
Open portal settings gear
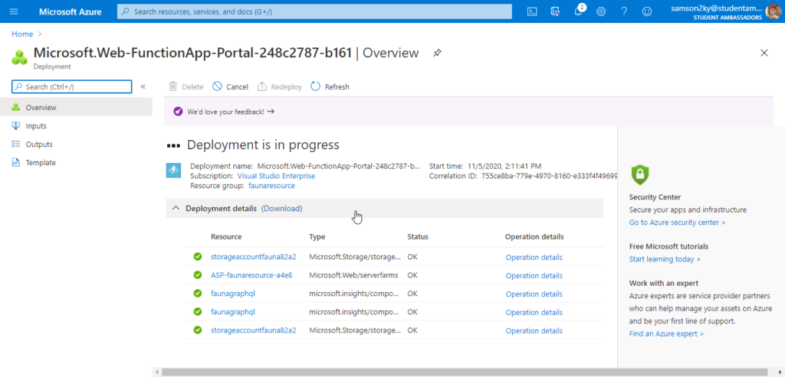tap(601, 11)
